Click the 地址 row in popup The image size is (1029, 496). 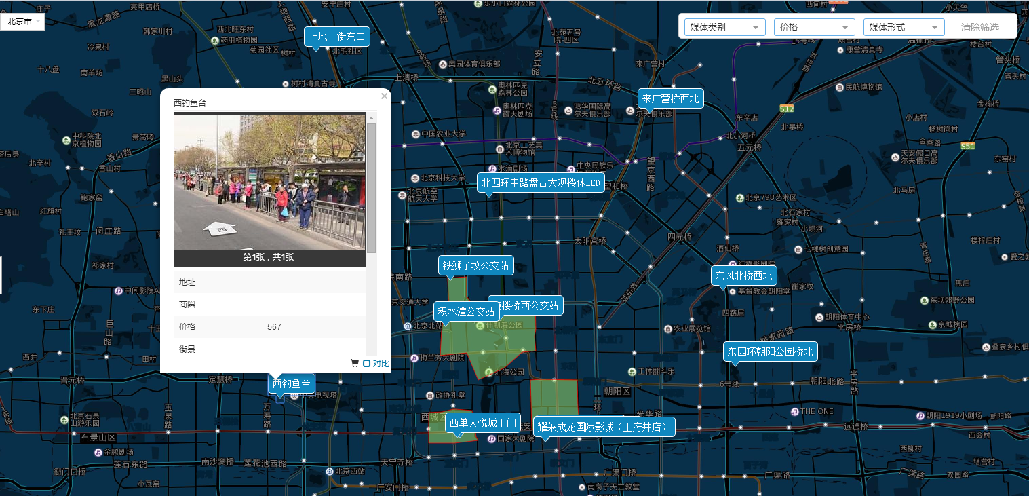point(270,282)
